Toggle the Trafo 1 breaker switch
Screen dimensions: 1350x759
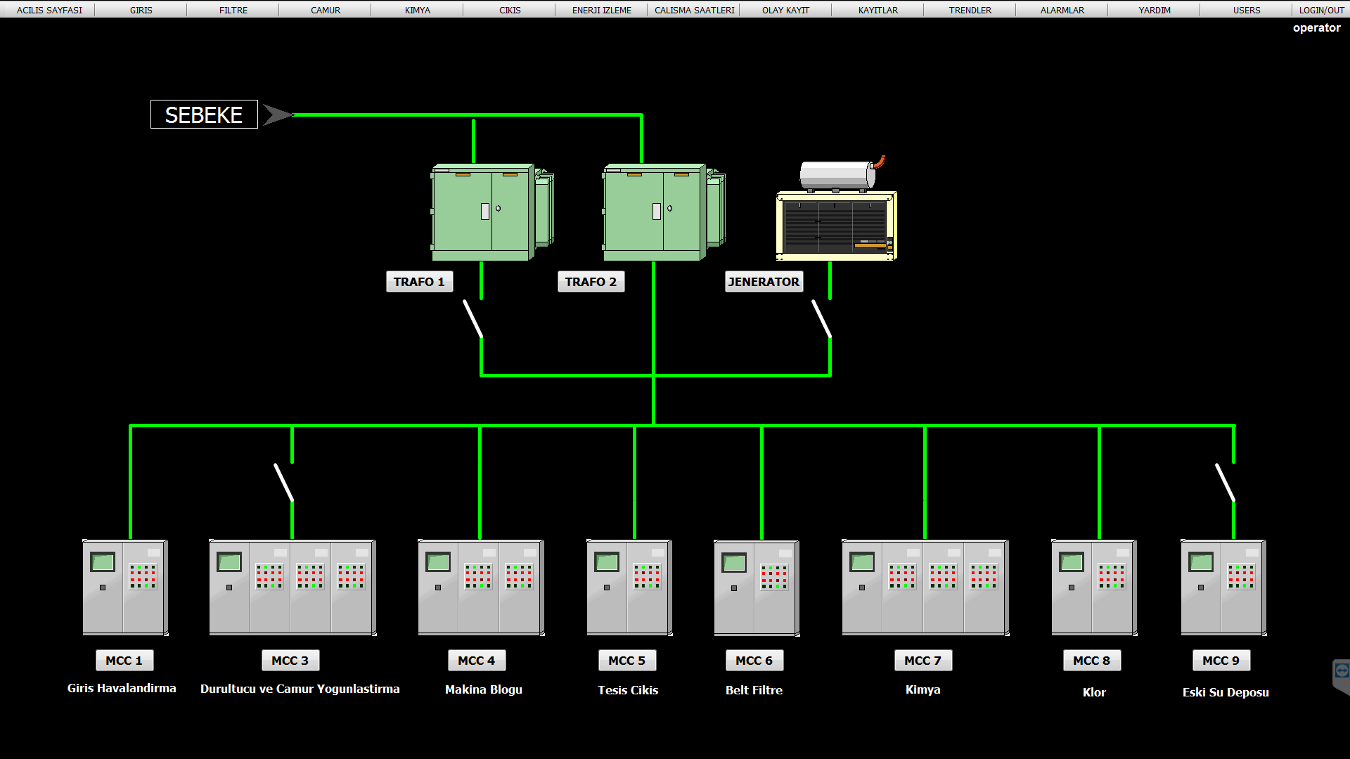pyautogui.click(x=472, y=320)
